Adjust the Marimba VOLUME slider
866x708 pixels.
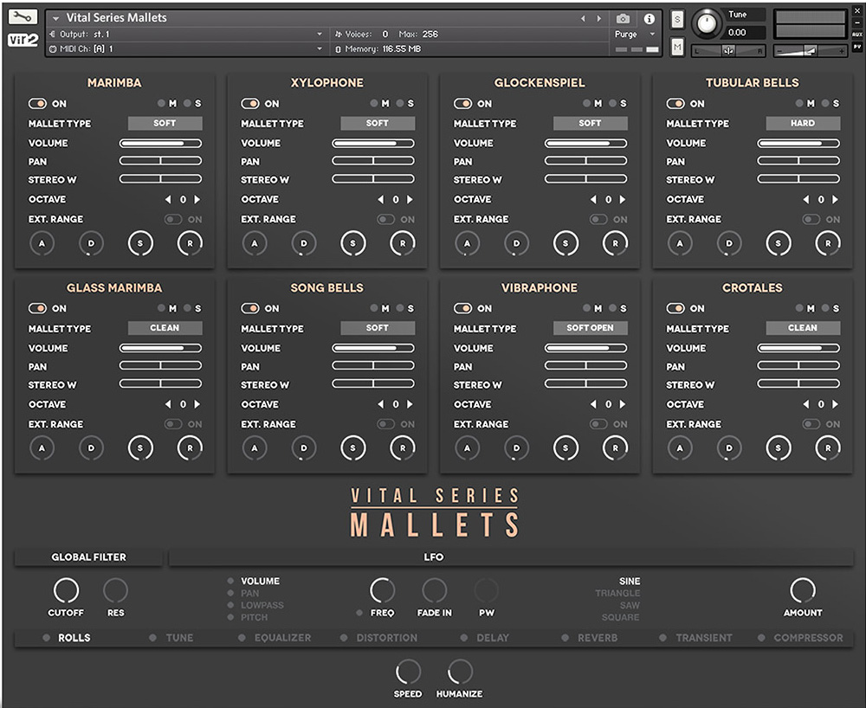click(160, 143)
